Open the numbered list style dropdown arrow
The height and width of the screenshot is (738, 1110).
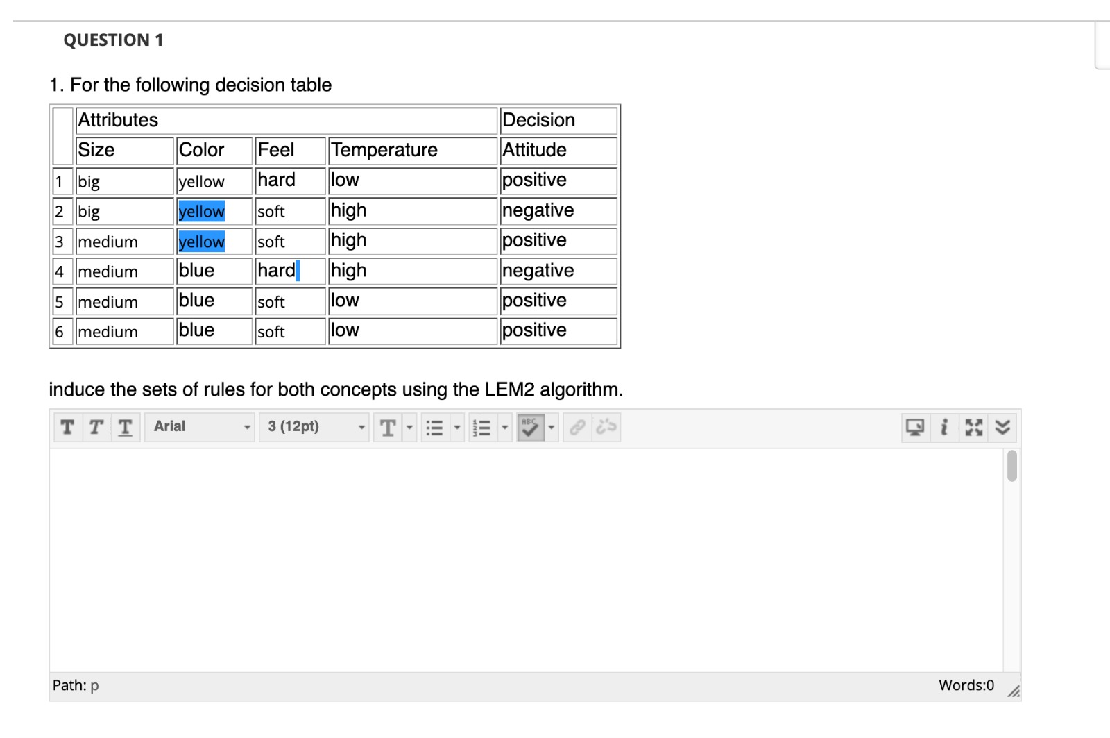point(504,428)
